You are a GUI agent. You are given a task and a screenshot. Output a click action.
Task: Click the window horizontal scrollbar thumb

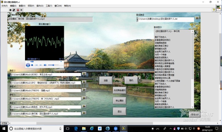click(95, 123)
